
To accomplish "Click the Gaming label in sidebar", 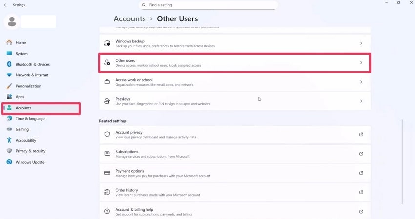I will pos(22,129).
